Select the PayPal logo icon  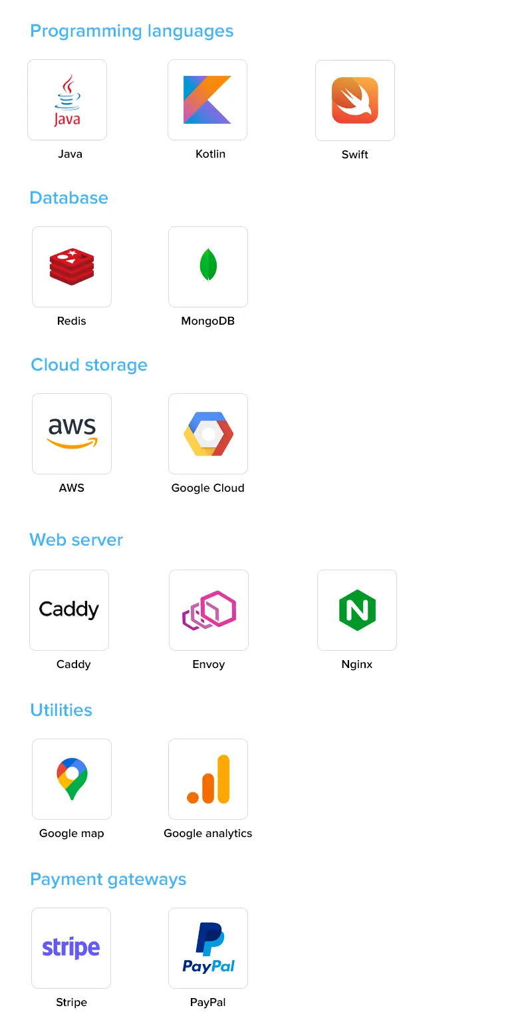click(x=208, y=948)
